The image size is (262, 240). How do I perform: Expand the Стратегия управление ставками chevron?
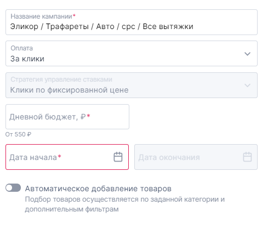(x=247, y=85)
